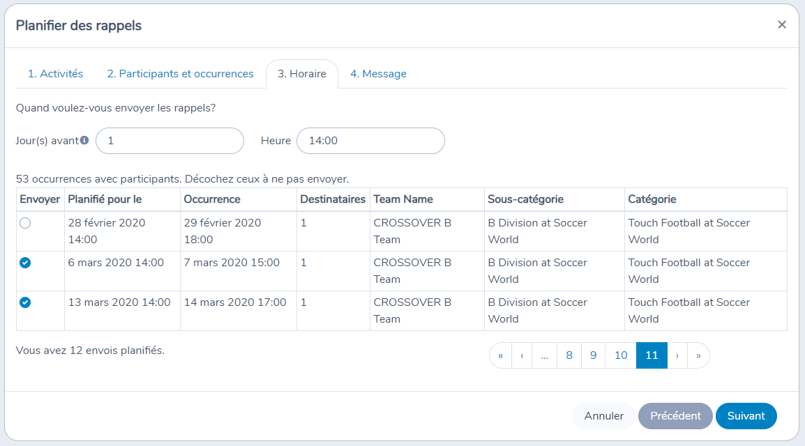Select the 3. Horaire tab
The height and width of the screenshot is (446, 805).
tap(302, 74)
